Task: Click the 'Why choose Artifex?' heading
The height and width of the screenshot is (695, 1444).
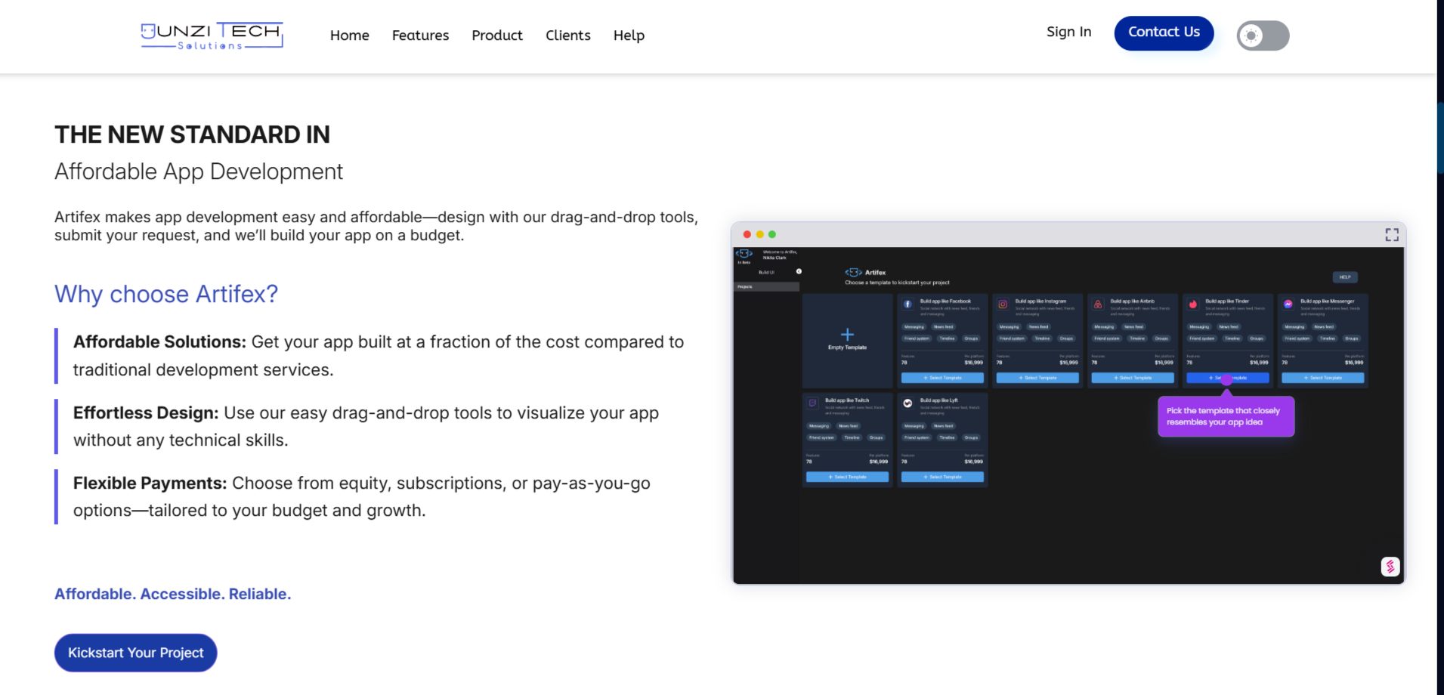Action: [166, 294]
